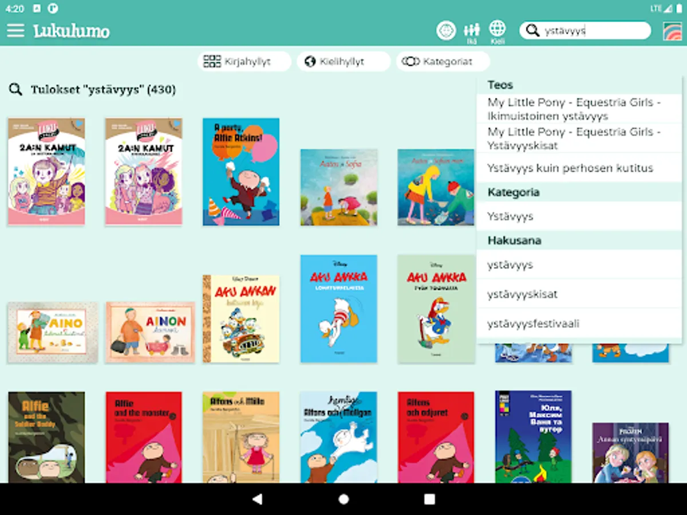Open the round profile face icon
This screenshot has width=687, height=515.
point(446,30)
